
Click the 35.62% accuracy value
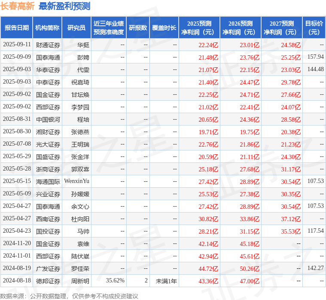tap(115, 280)
